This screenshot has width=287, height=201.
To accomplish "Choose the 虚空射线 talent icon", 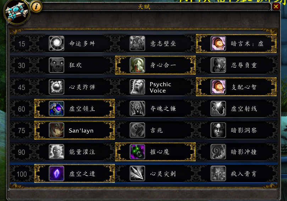I will click(x=218, y=108).
